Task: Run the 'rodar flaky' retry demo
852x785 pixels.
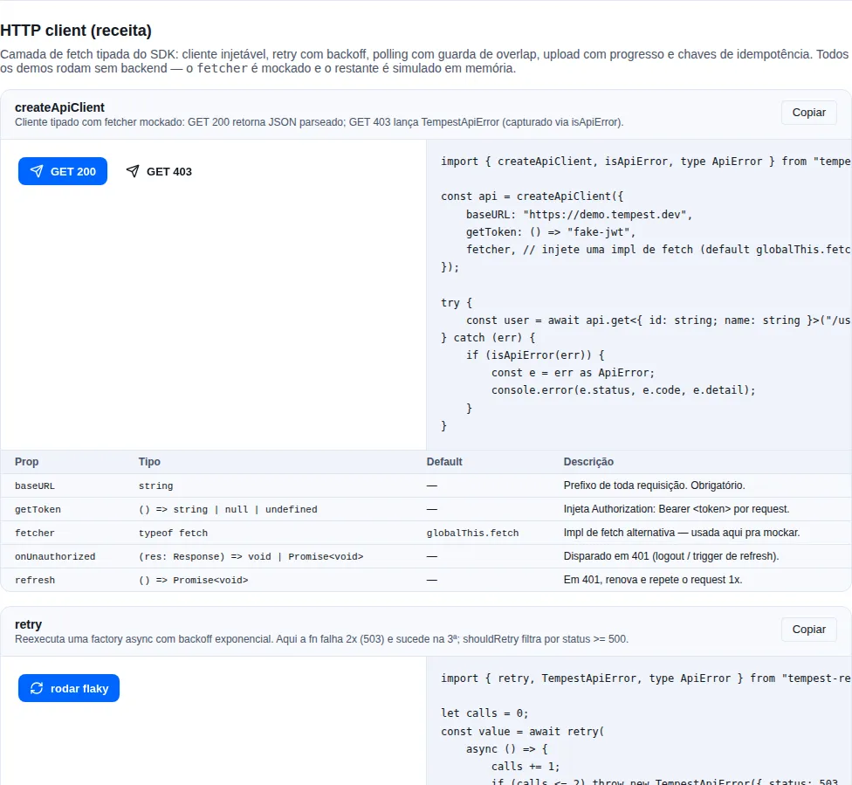Action: (68, 688)
